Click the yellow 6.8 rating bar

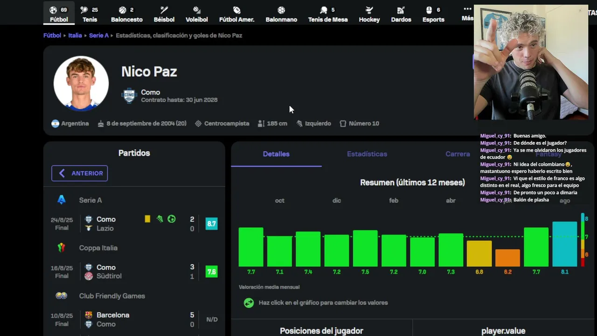pyautogui.click(x=479, y=253)
